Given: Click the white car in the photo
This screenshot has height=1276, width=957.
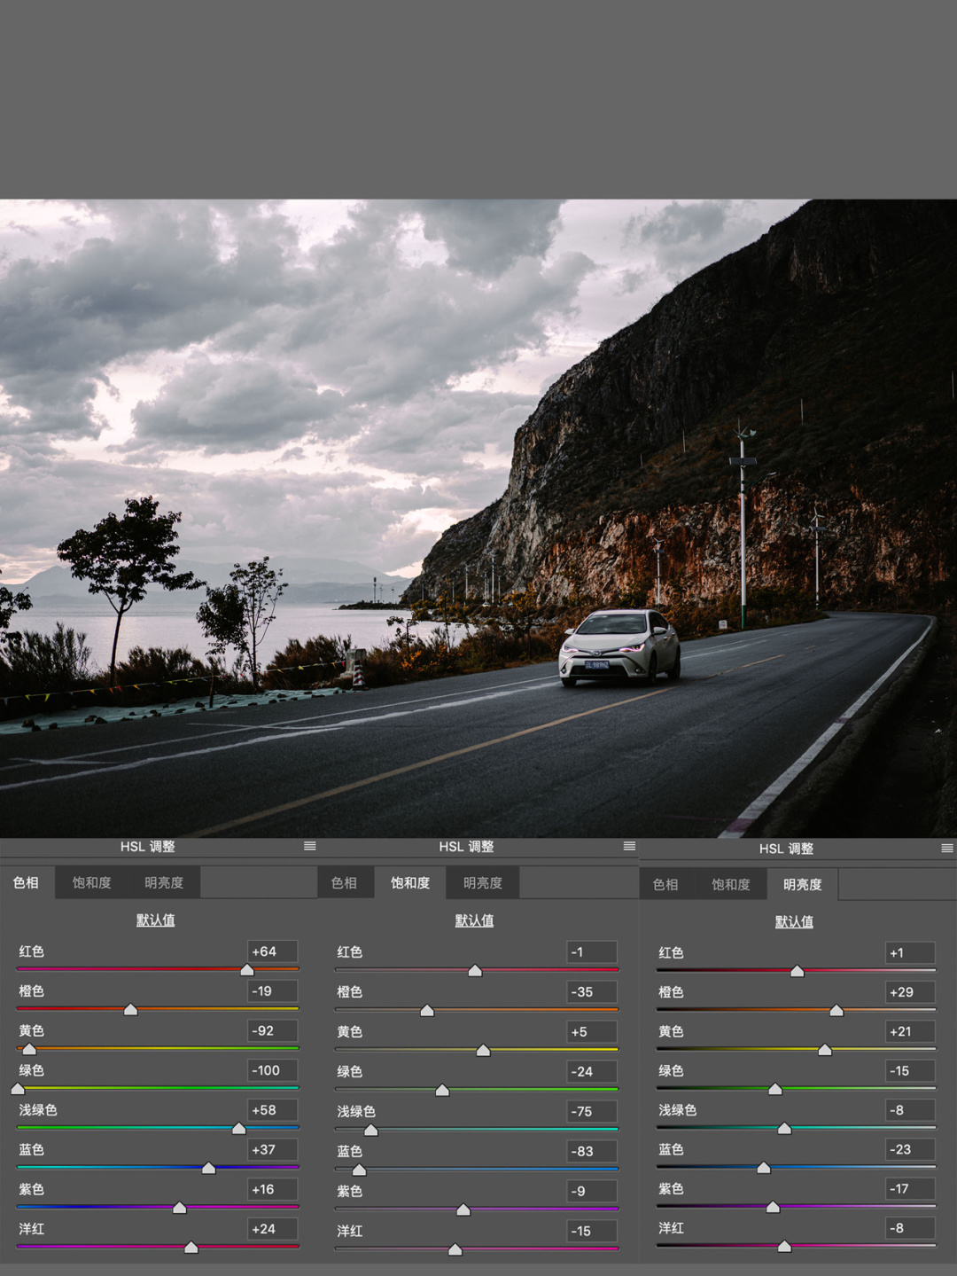Looking at the screenshot, I should [619, 648].
